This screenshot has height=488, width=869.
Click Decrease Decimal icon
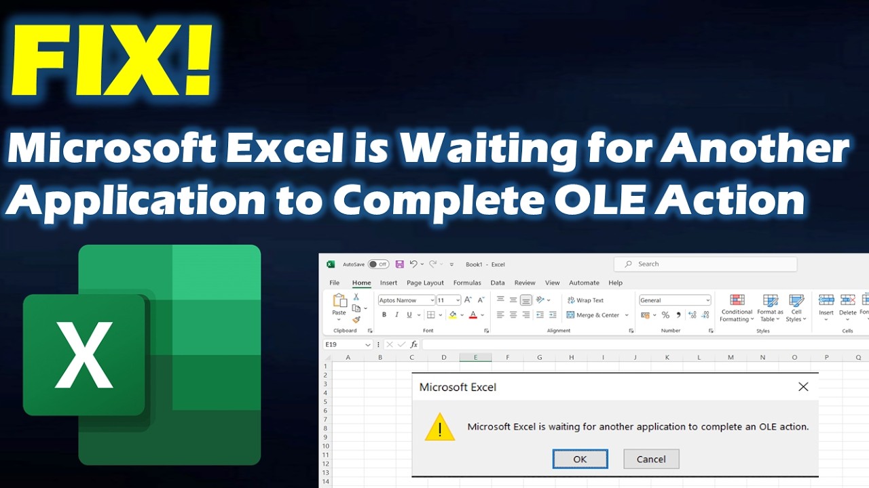click(706, 315)
